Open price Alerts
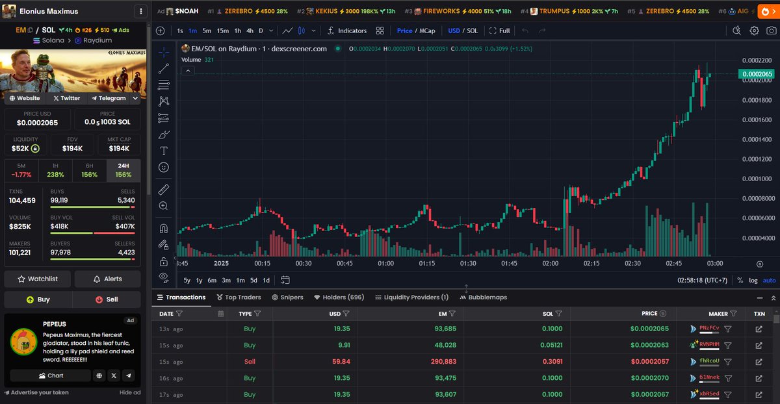Viewport: 780px width, 404px height. point(107,279)
